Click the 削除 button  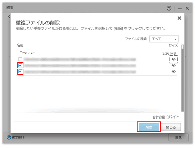149,127
